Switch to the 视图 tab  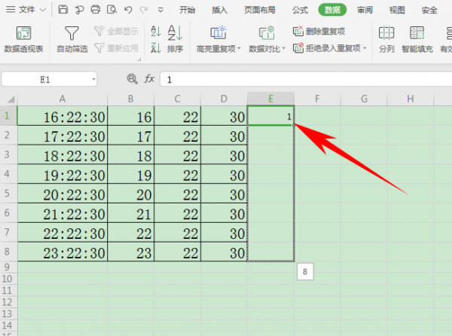397,10
